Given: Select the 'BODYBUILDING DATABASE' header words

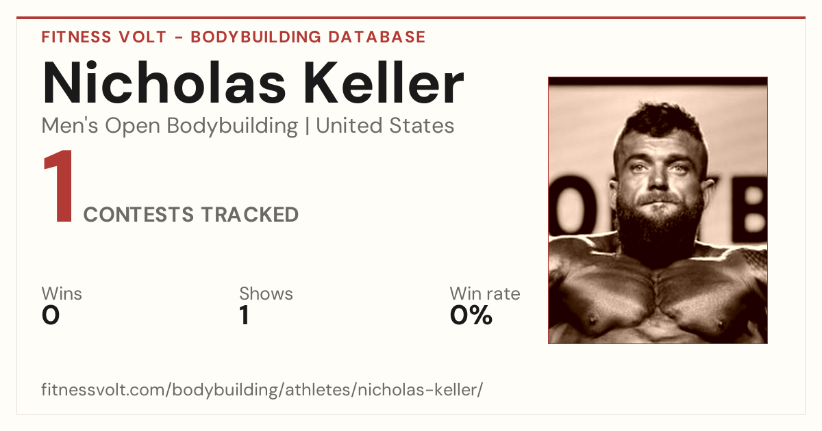Looking at the screenshot, I should (x=308, y=37).
